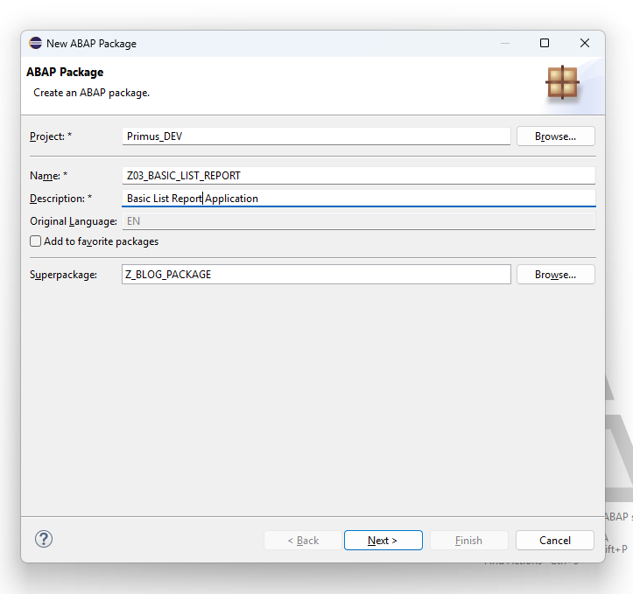Click the help question mark icon

click(x=44, y=539)
